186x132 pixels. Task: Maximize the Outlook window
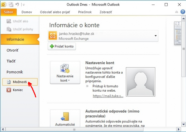[x=166, y=5]
